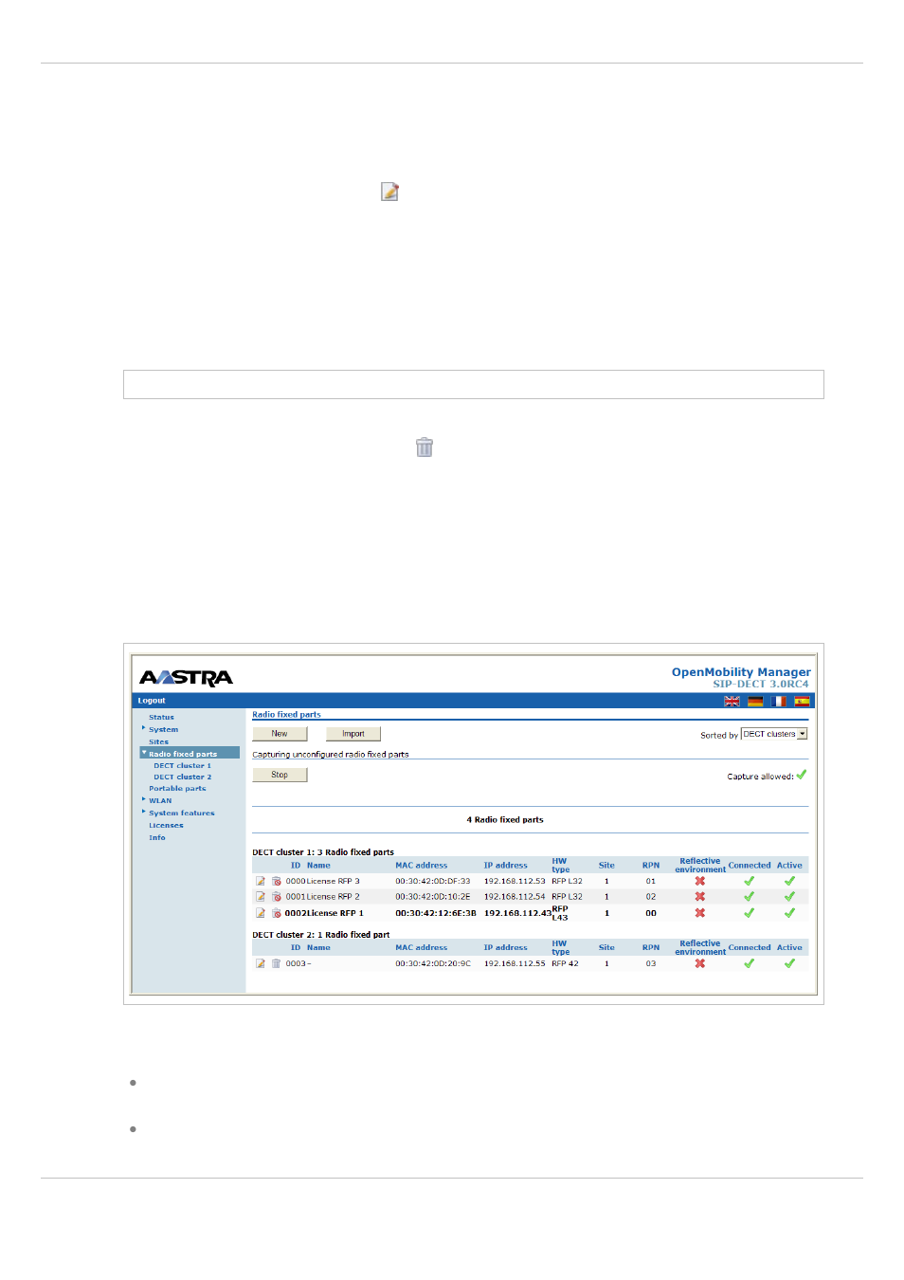Click the RFP 42 hardware type cell
This screenshot has width=904, height=1280.
565,964
